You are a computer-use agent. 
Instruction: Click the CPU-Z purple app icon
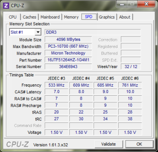(x=6, y=6)
